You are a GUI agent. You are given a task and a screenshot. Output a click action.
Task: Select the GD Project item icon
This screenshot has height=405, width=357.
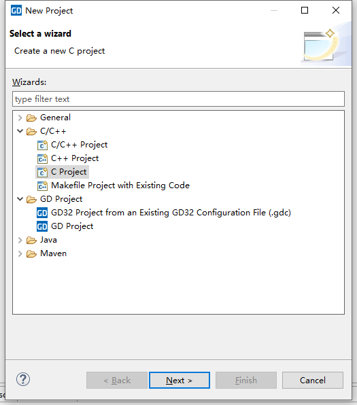tap(42, 226)
